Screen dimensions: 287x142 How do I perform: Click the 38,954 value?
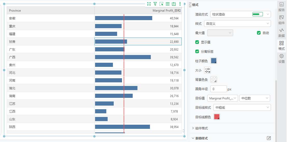click(174, 127)
